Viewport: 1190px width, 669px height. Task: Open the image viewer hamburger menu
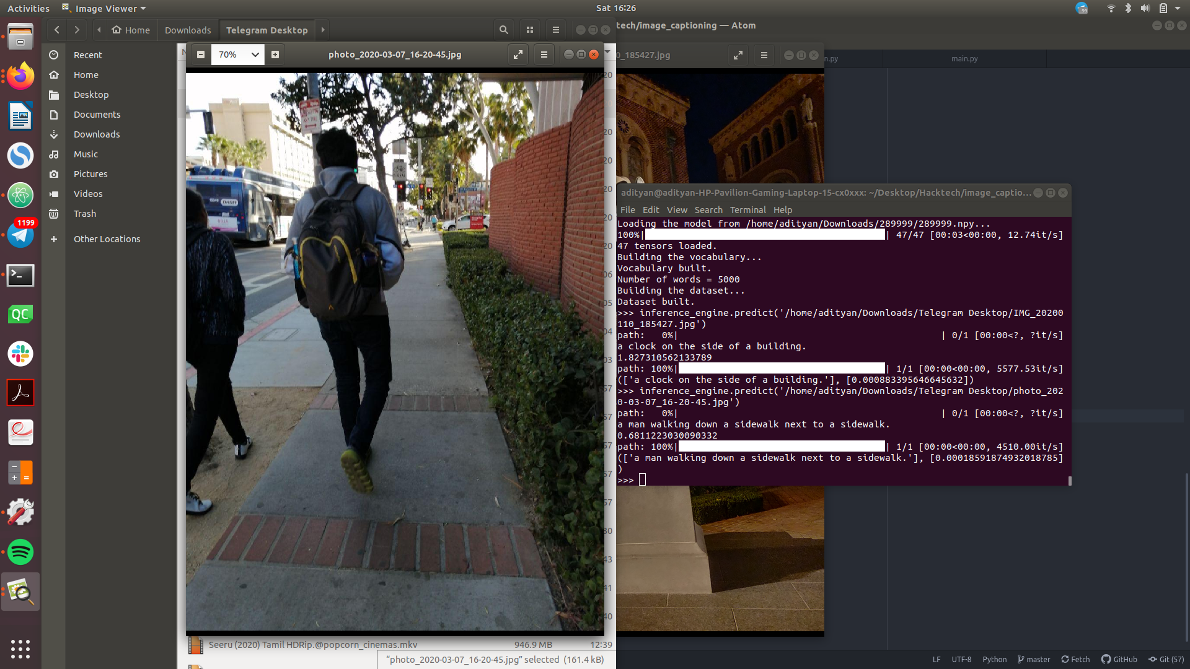click(x=544, y=55)
